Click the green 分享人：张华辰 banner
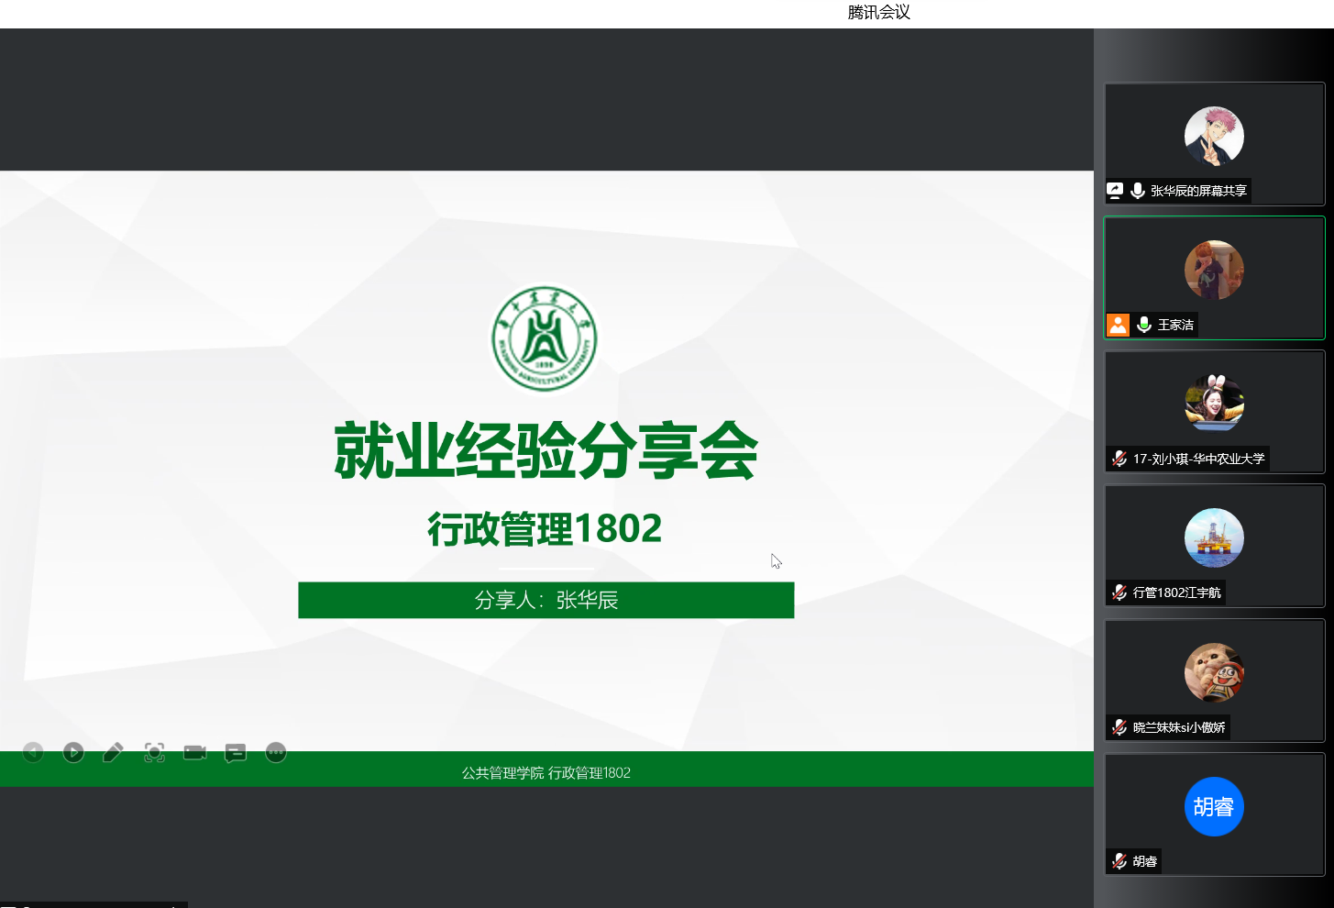This screenshot has width=1334, height=908. tap(546, 600)
